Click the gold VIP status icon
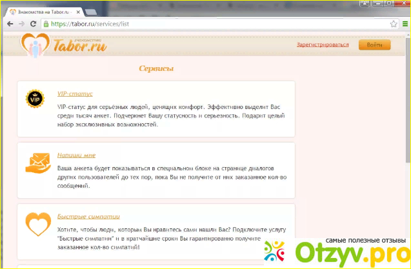Image resolution: width=411 pixels, height=269 pixels. coord(34,98)
